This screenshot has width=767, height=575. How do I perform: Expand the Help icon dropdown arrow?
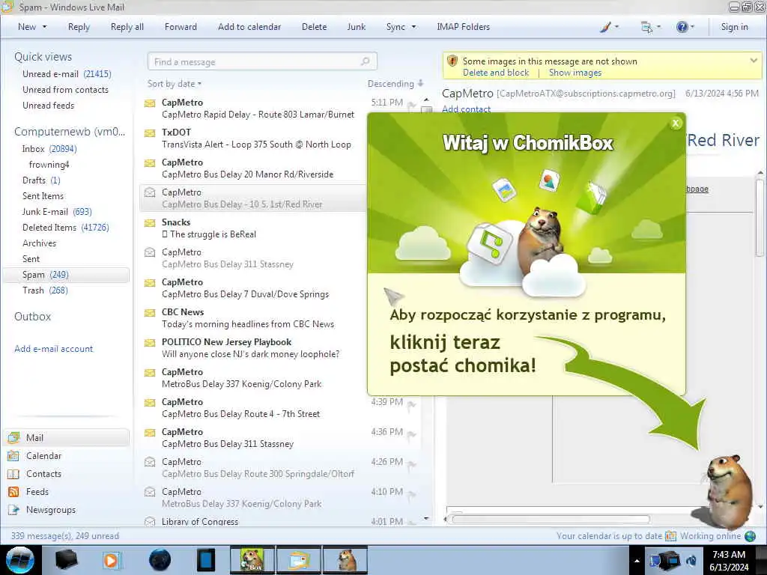coord(692,27)
